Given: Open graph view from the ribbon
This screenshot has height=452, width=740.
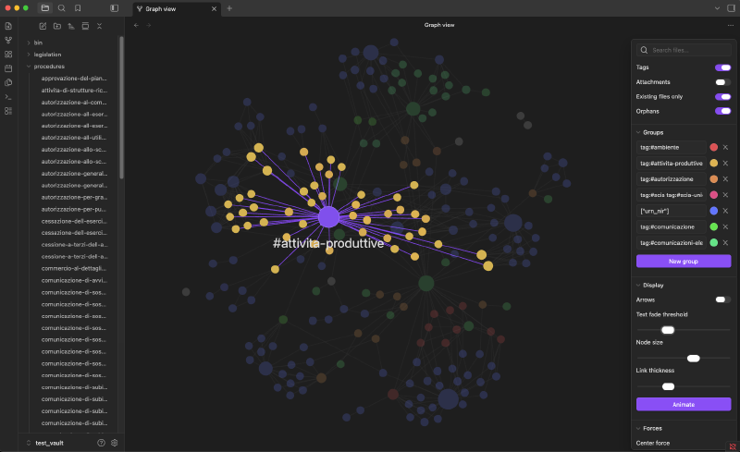Looking at the screenshot, I should click(x=8, y=40).
